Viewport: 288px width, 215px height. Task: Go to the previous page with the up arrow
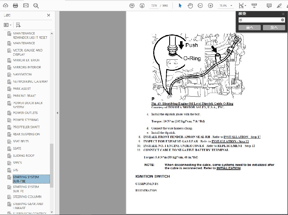pyautogui.click(x=132, y=6)
